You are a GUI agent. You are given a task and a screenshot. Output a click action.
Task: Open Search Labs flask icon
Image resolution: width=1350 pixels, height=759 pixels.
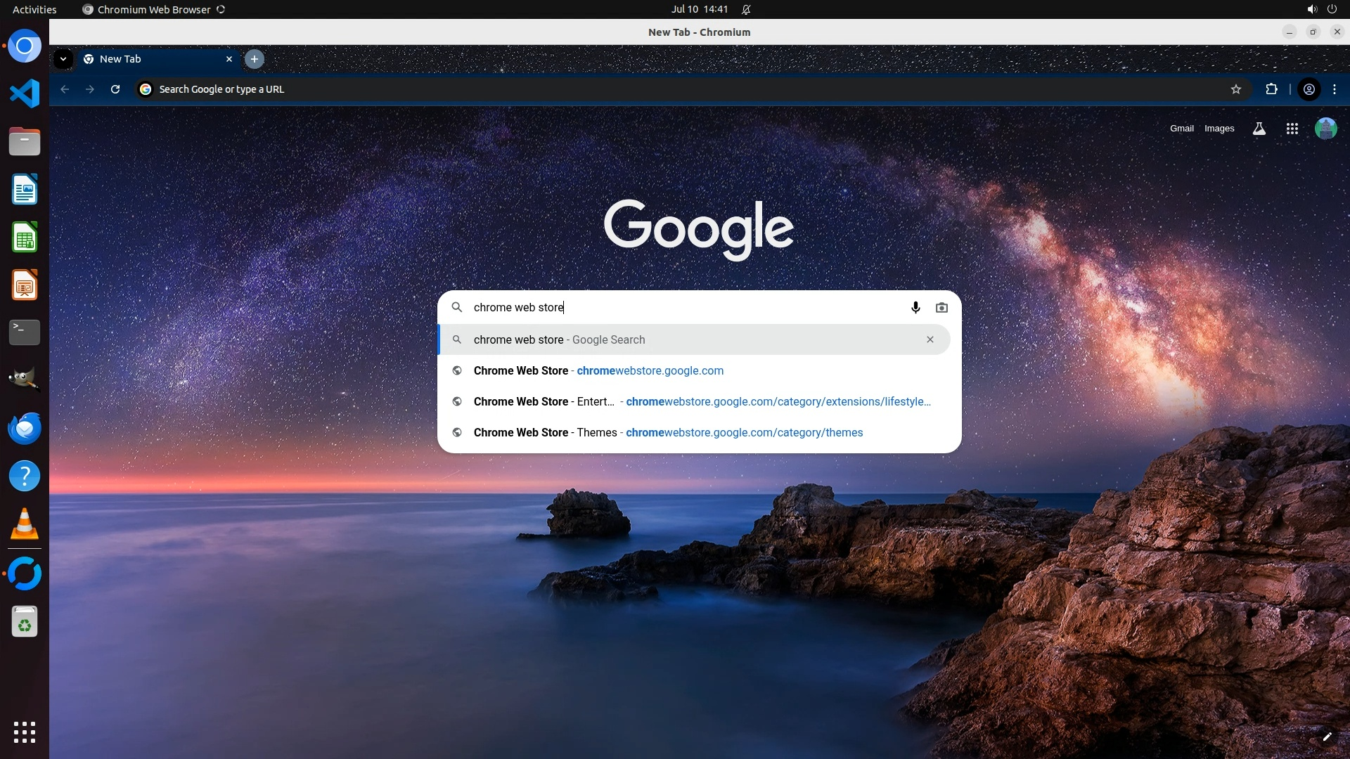(1259, 129)
